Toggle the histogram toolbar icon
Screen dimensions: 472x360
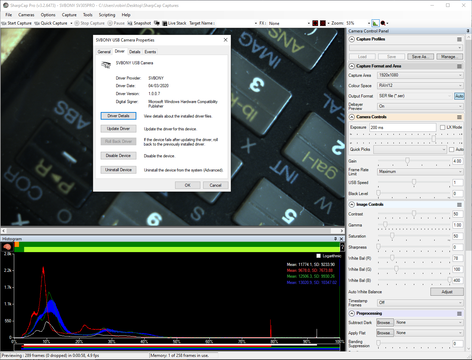[375, 23]
